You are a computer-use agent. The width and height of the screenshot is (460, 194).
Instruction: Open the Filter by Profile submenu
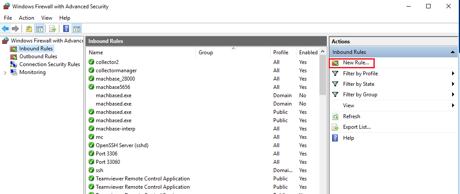[x=360, y=74]
